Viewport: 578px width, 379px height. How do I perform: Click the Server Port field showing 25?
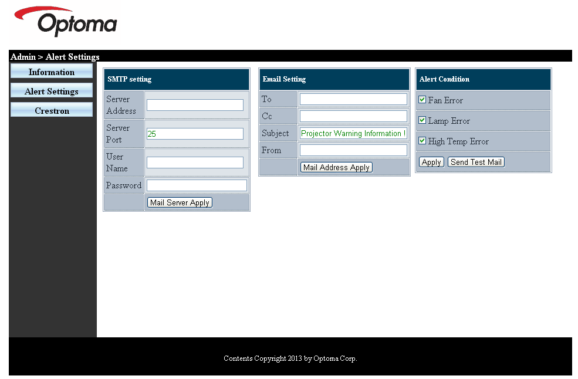click(x=195, y=134)
